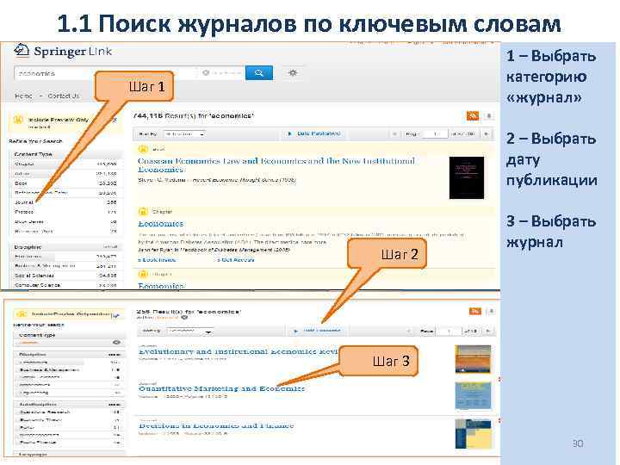
Task: Open the Home link in the upper page
Action: tap(23, 96)
